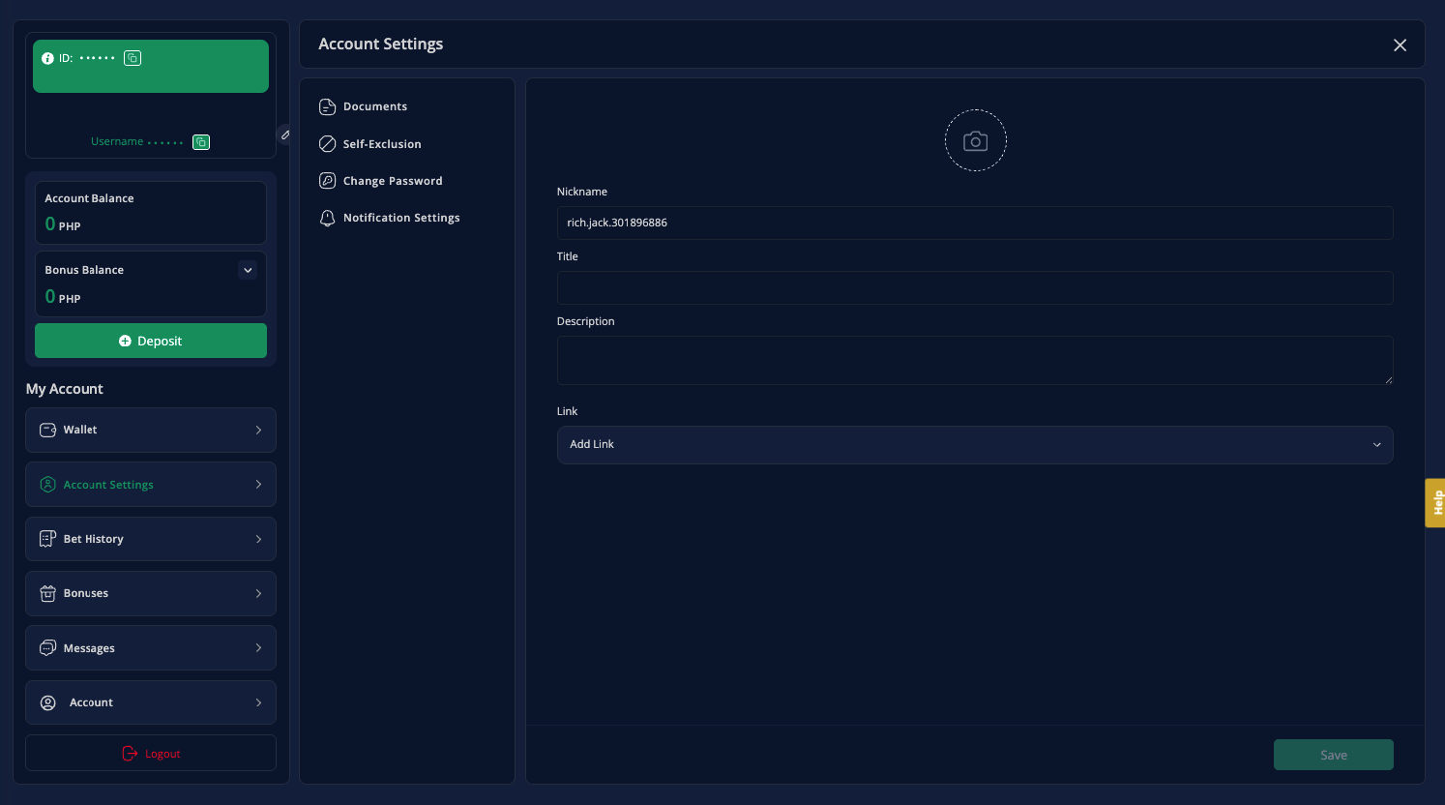1445x805 pixels.
Task: Go to the Self-Exclusion tab
Action: (x=370, y=144)
